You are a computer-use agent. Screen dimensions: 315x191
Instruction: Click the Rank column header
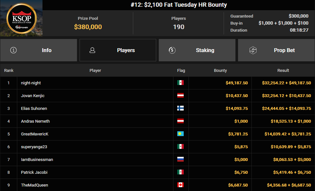[x=9, y=70]
